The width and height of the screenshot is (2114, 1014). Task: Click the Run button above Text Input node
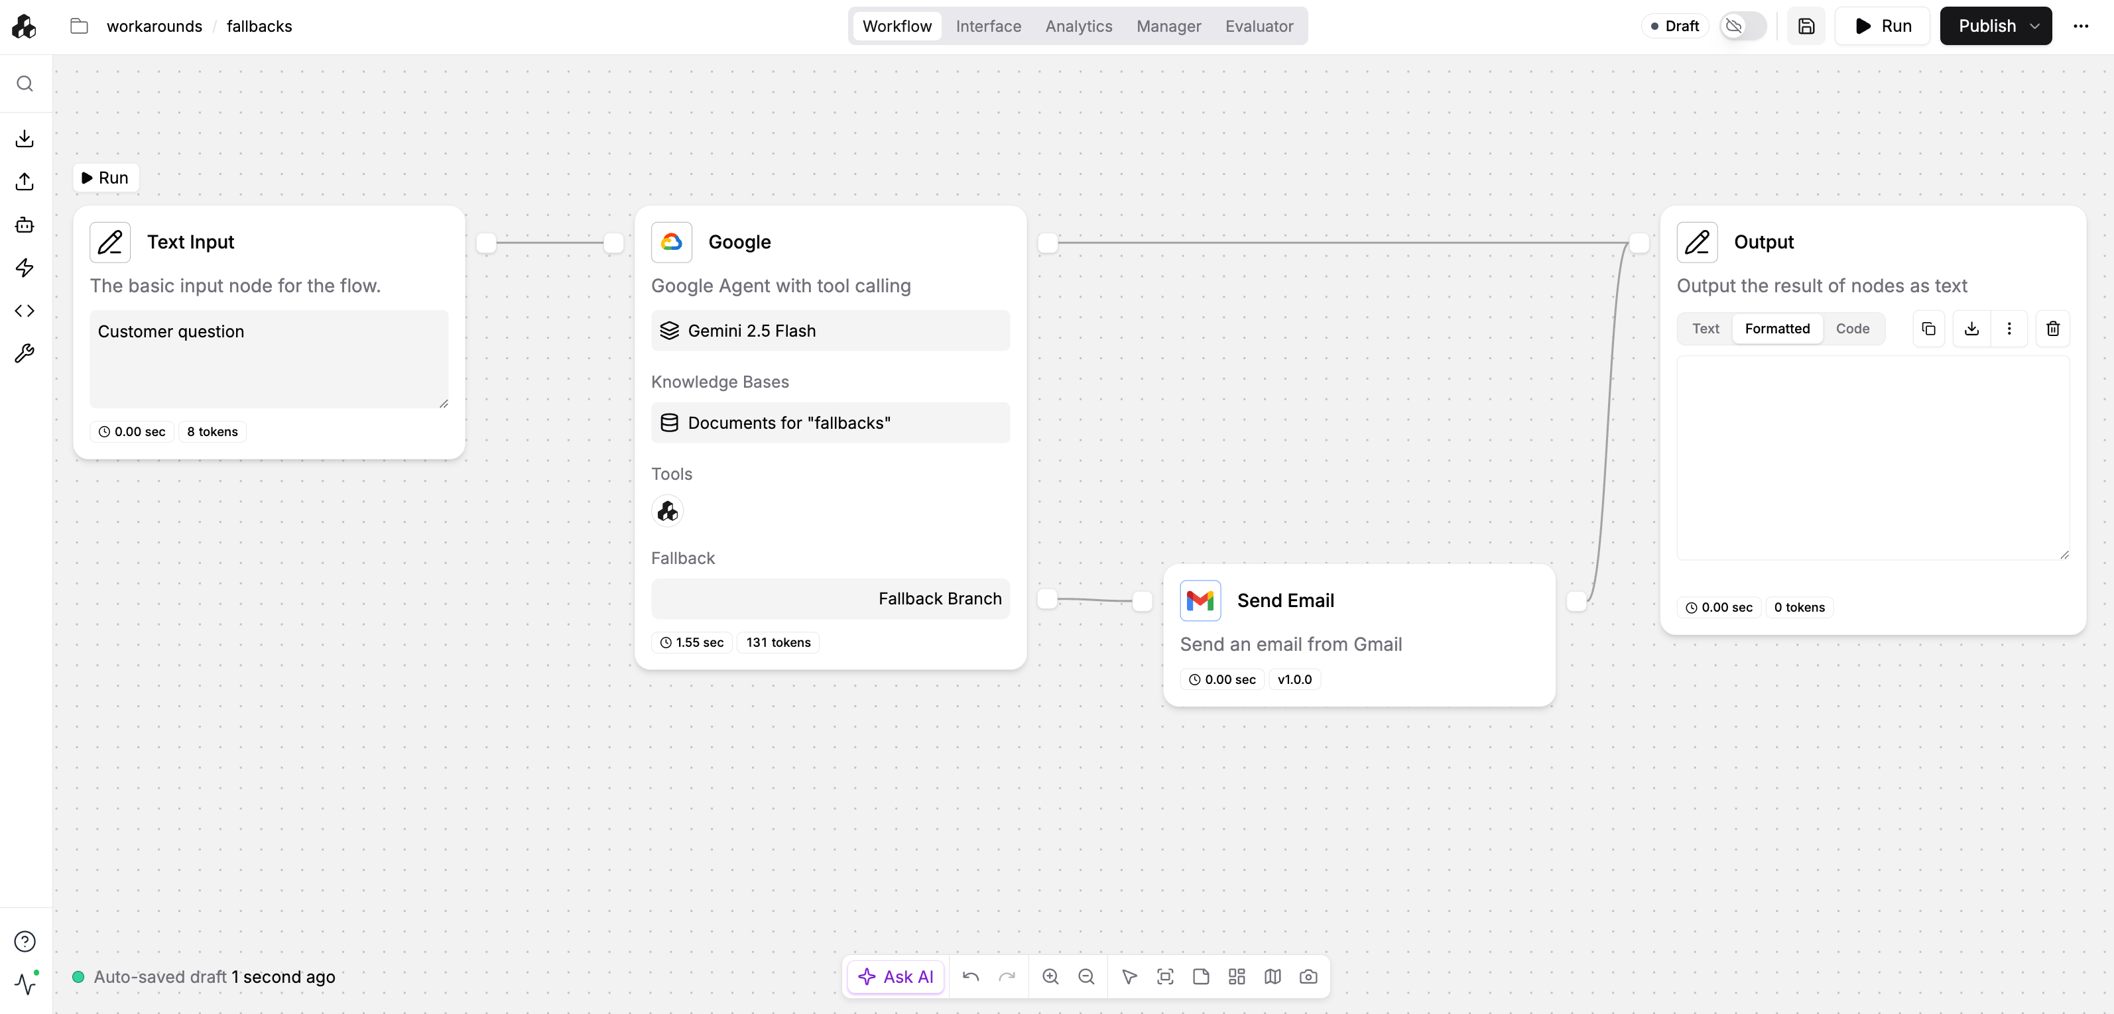point(106,178)
